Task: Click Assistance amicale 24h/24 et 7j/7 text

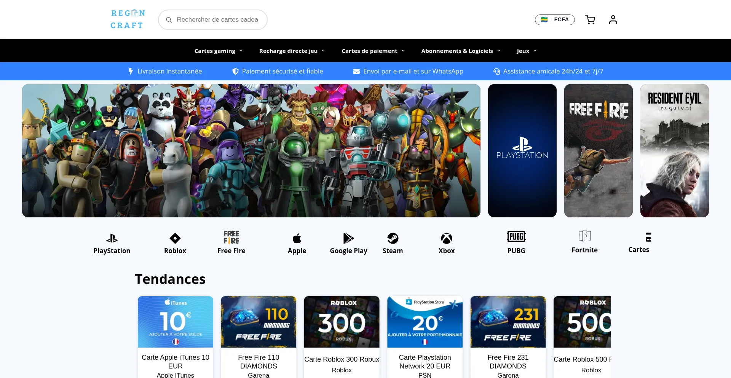Action: point(553,71)
